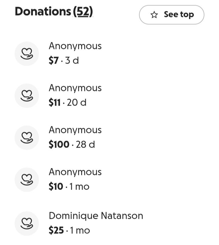Click the Anonymous name on $7 donation
Image resolution: width=219 pixels, height=245 pixels.
pyautogui.click(x=75, y=46)
